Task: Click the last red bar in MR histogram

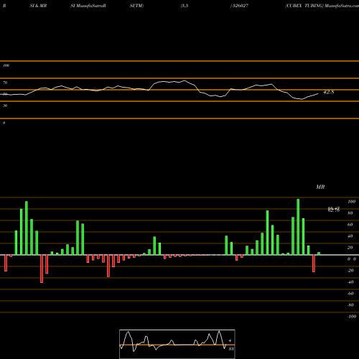Action: 314,264
